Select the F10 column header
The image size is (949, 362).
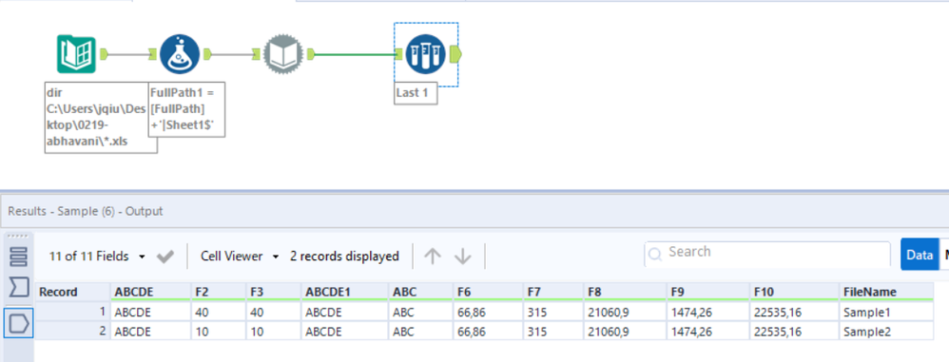tap(793, 292)
